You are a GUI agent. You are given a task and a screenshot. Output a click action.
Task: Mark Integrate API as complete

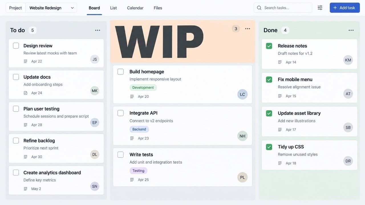[x=121, y=113]
